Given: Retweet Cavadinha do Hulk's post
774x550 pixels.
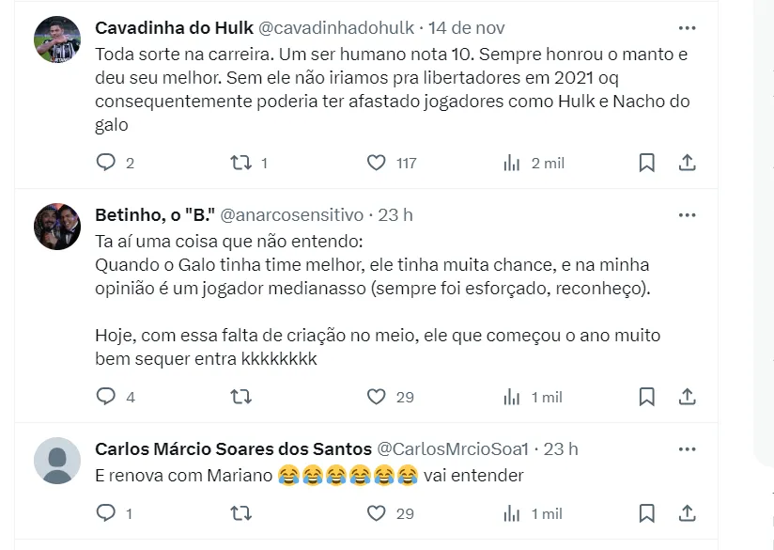Looking at the screenshot, I should click(x=240, y=163).
